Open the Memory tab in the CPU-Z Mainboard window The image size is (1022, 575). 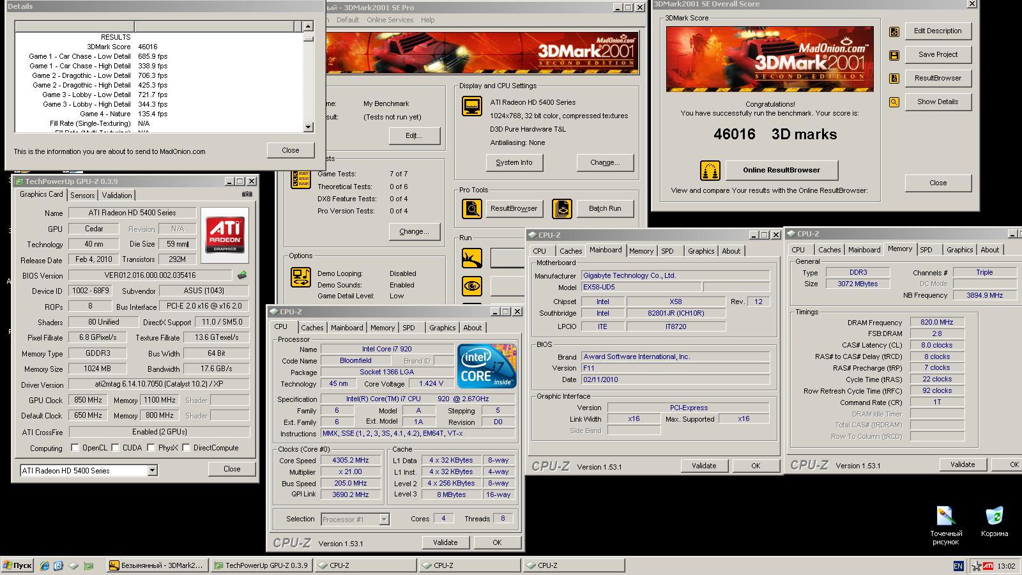pyautogui.click(x=641, y=251)
